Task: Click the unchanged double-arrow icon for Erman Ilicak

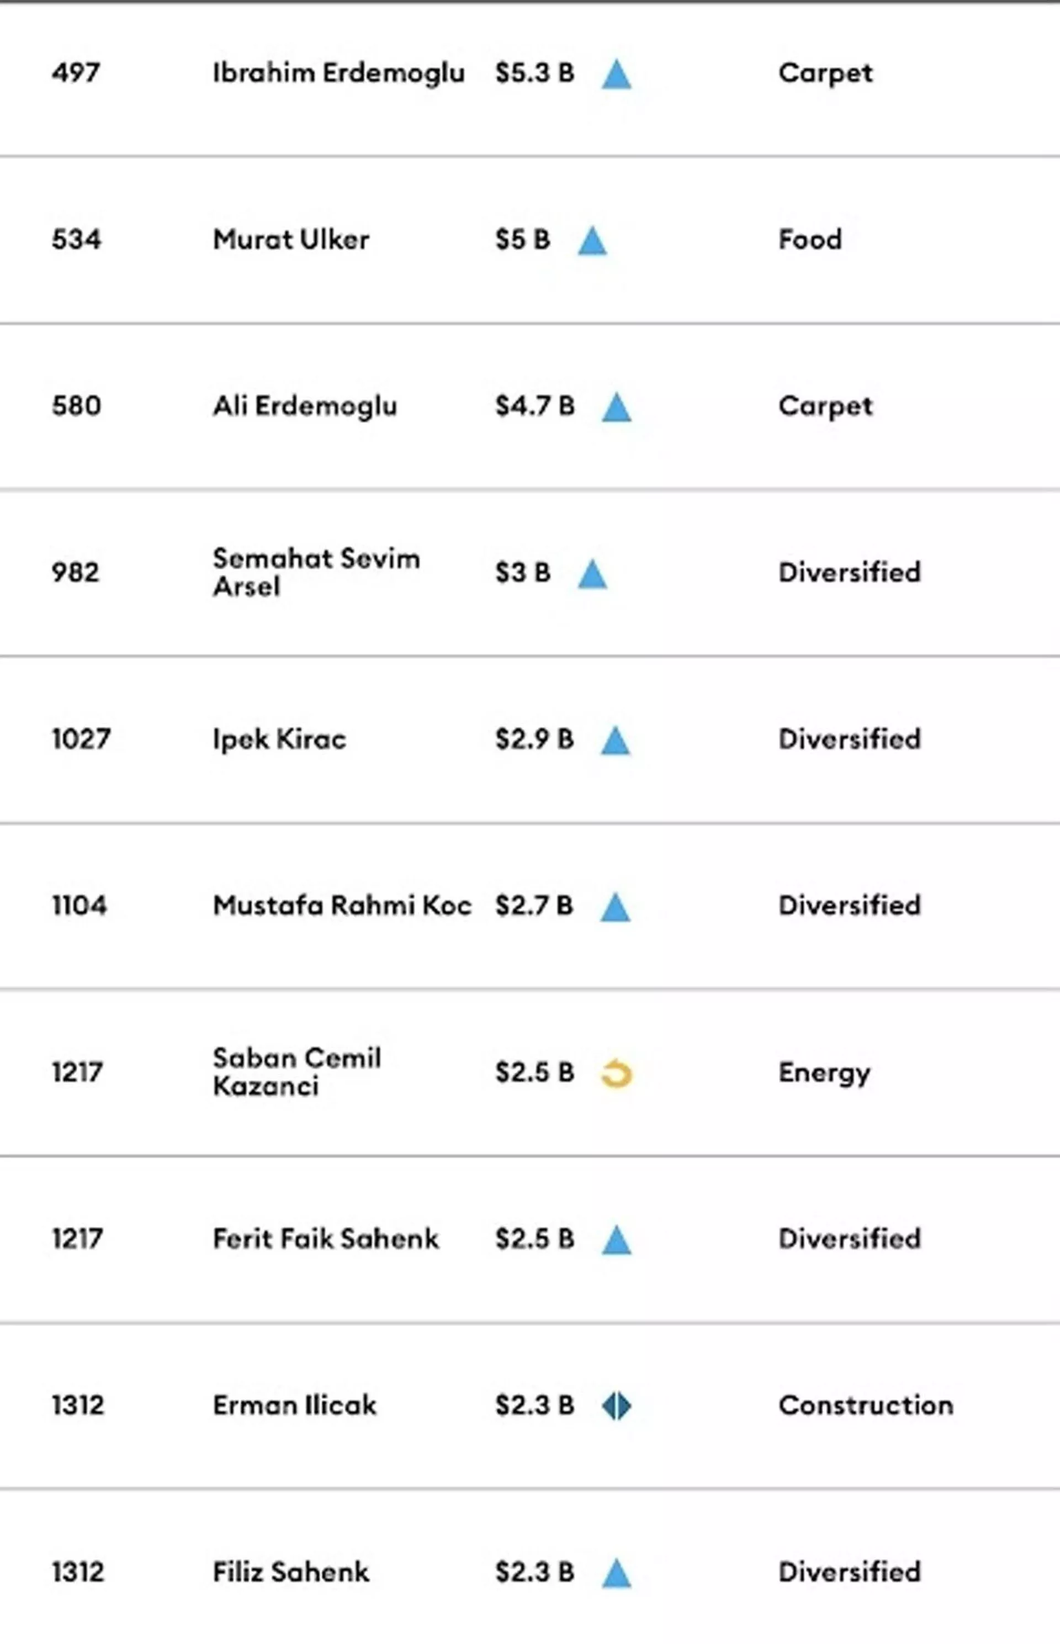Action: (616, 1406)
